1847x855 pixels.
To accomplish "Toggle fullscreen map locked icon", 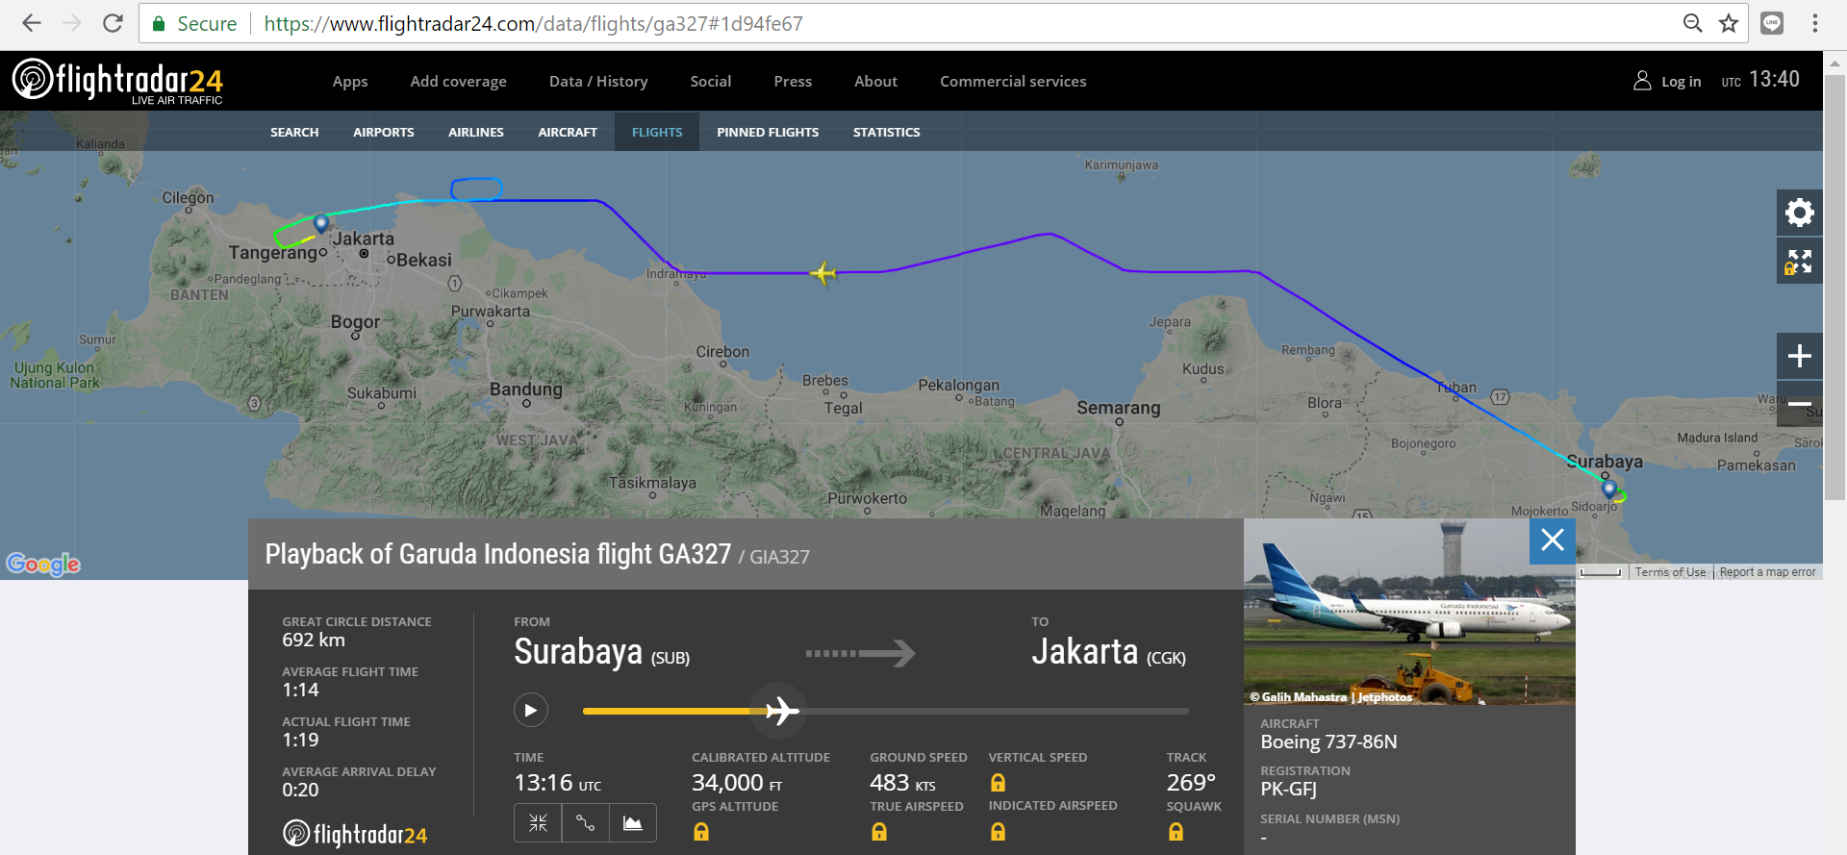I will point(1799,261).
